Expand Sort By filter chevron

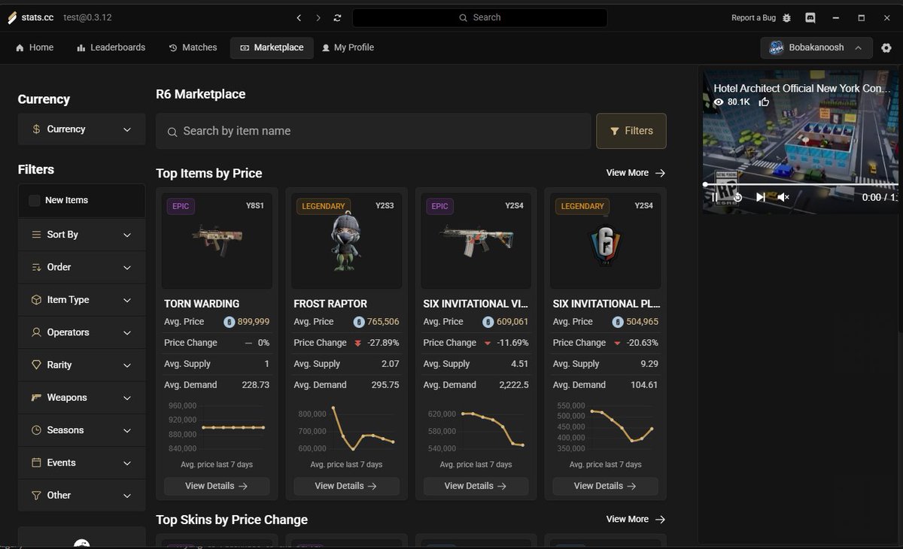coord(127,235)
